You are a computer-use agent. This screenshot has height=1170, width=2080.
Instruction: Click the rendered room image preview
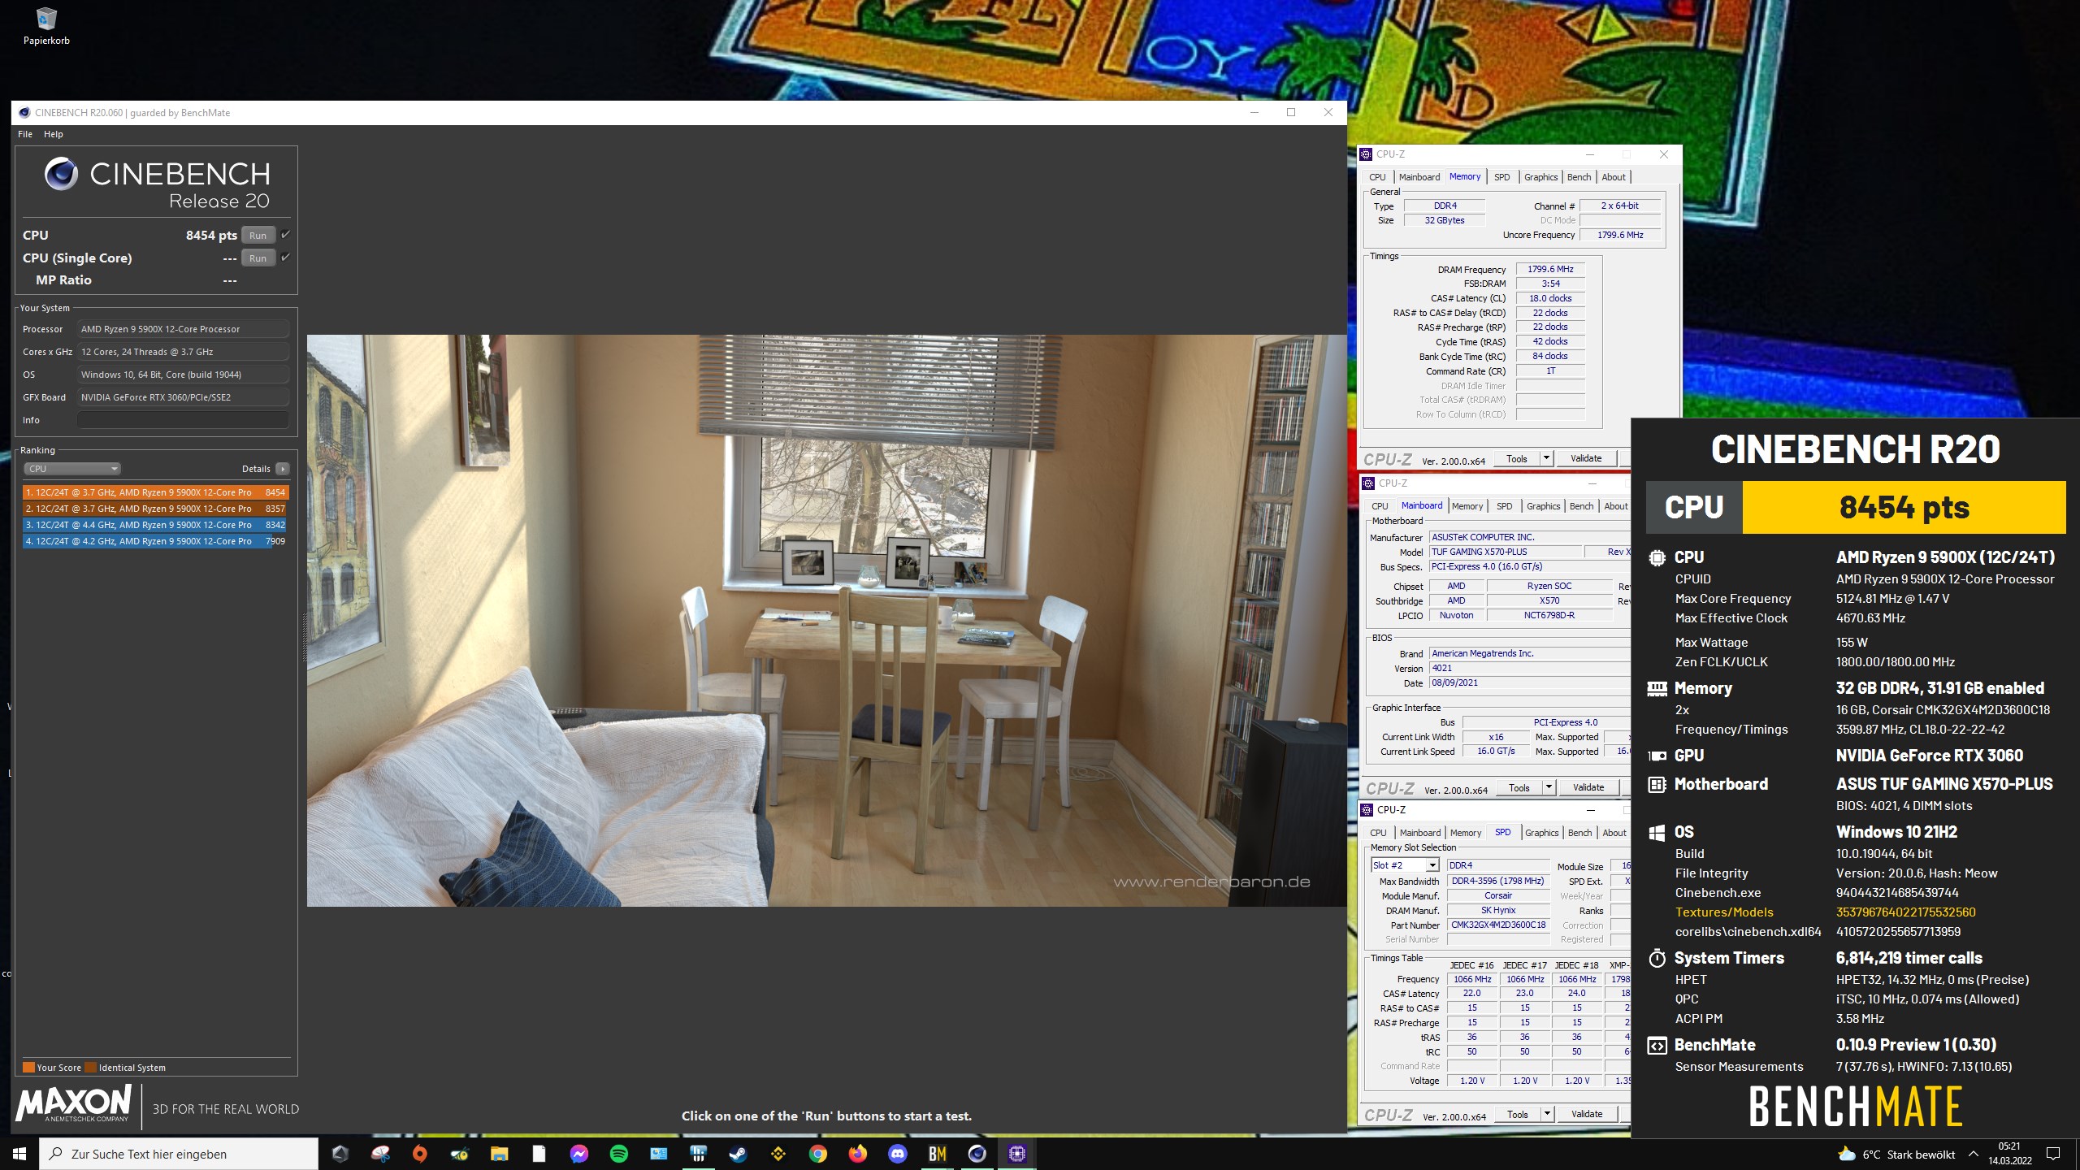pyautogui.click(x=826, y=620)
